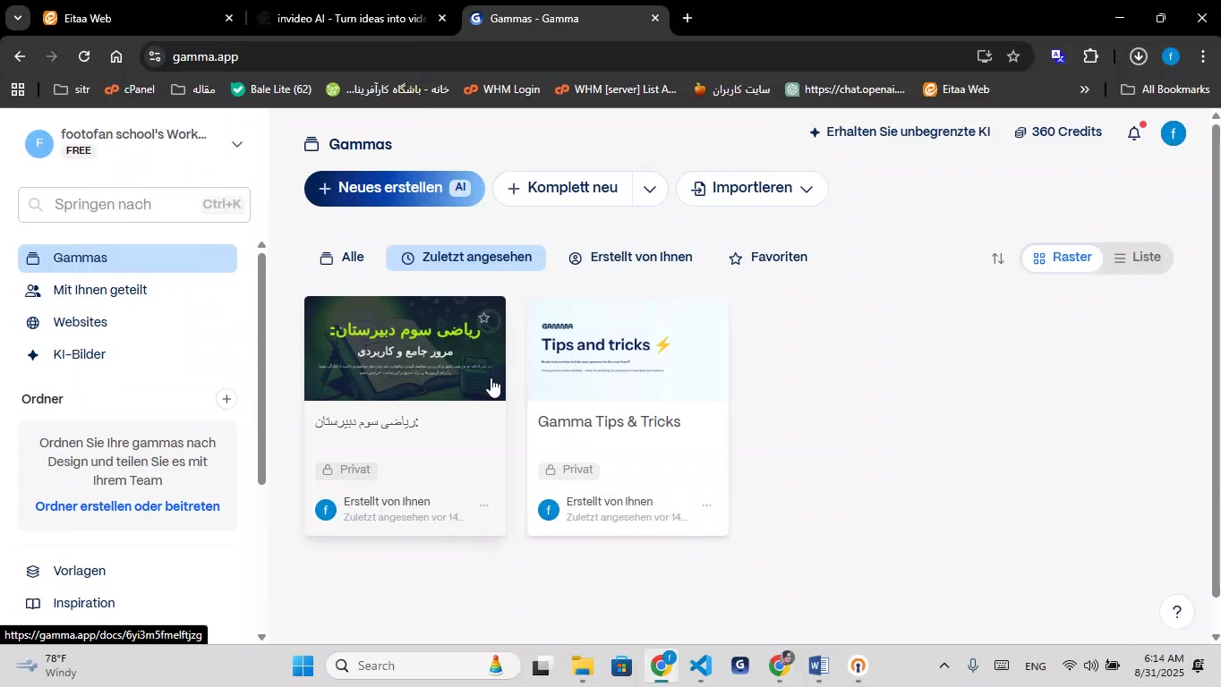
Task: Open the Importieren dropdown
Action: tap(752, 189)
